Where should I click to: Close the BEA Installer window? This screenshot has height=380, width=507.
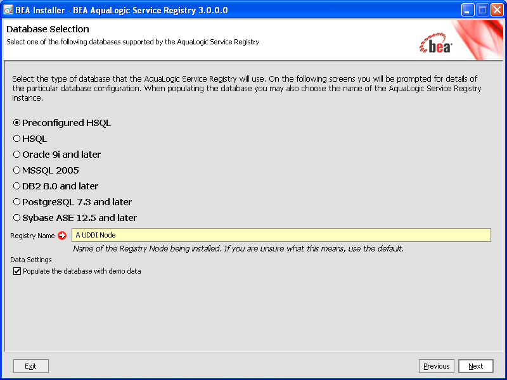click(497, 10)
